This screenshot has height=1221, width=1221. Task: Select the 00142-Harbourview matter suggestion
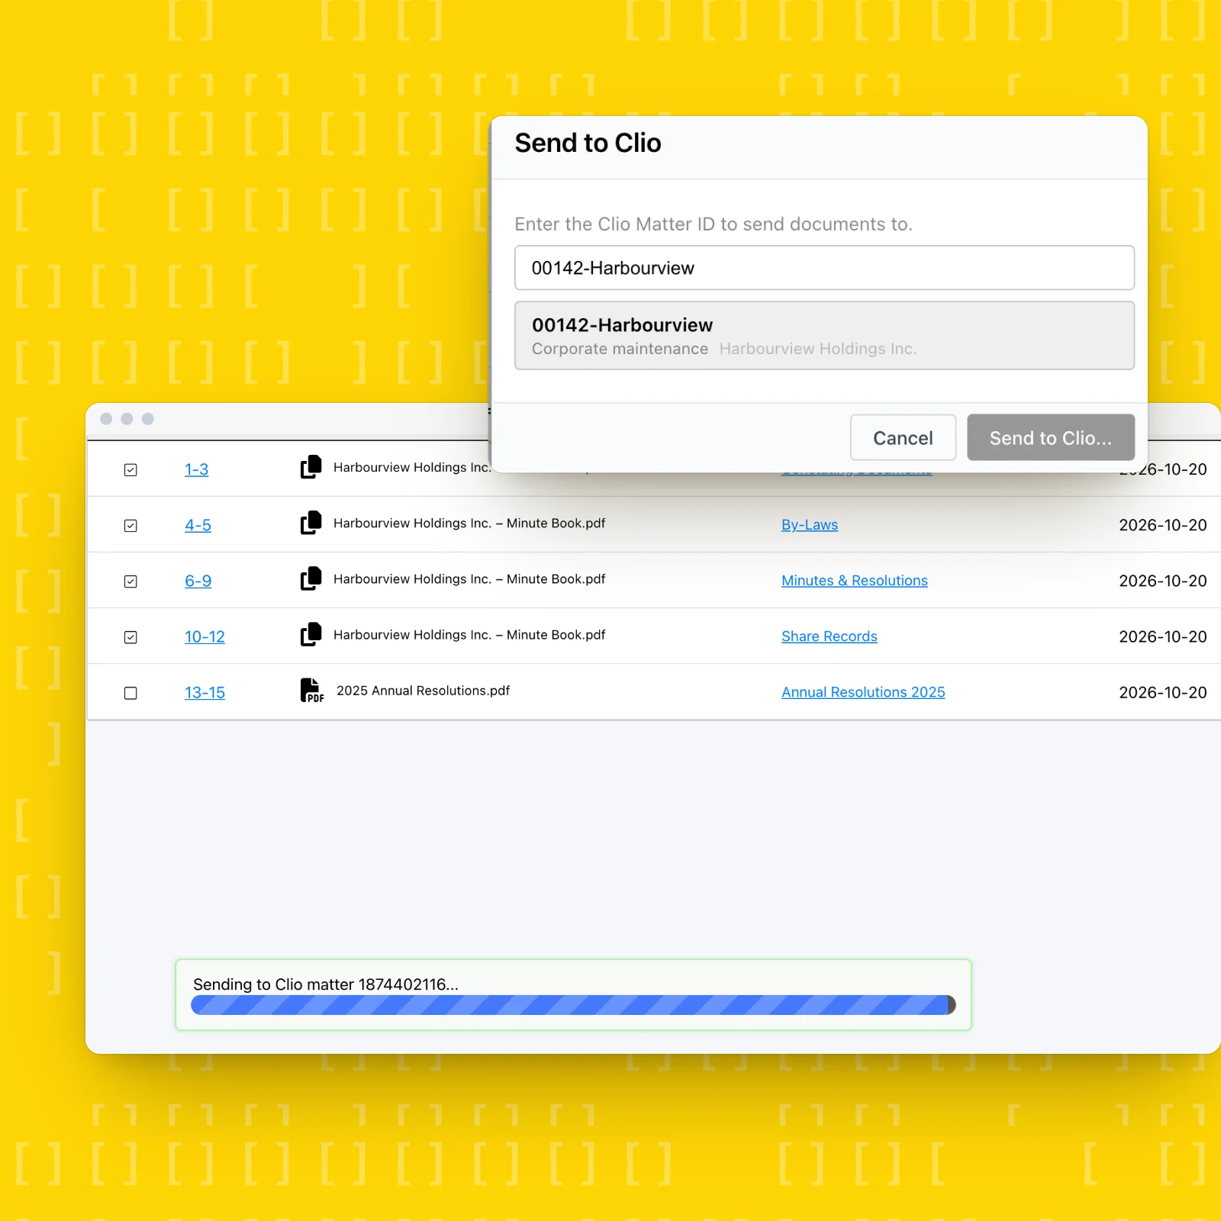[x=824, y=336]
